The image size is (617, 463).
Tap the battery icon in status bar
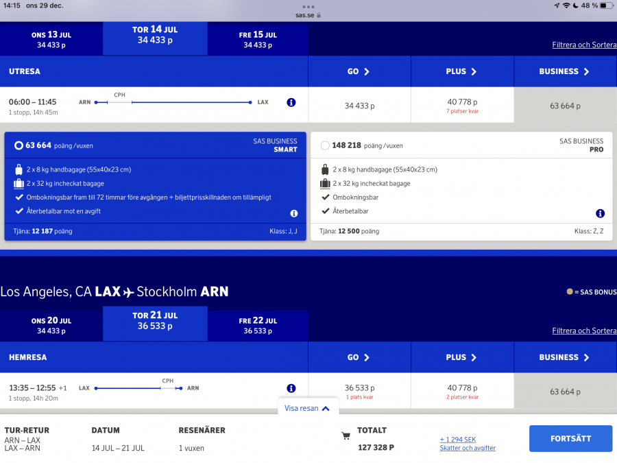click(x=605, y=5)
